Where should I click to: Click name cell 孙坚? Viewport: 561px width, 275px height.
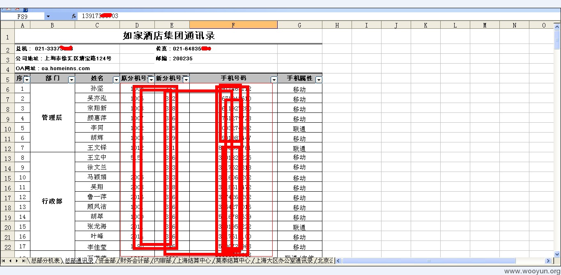click(97, 88)
